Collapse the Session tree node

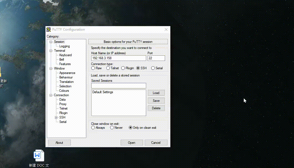coord(51,42)
